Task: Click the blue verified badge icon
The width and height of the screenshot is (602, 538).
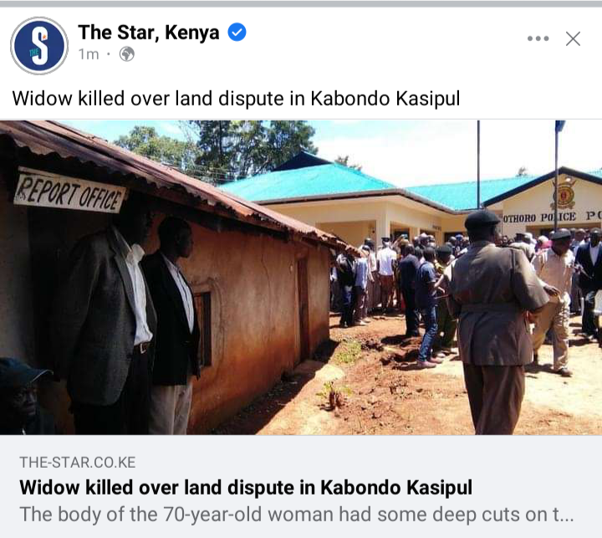Action: pyautogui.click(x=237, y=33)
